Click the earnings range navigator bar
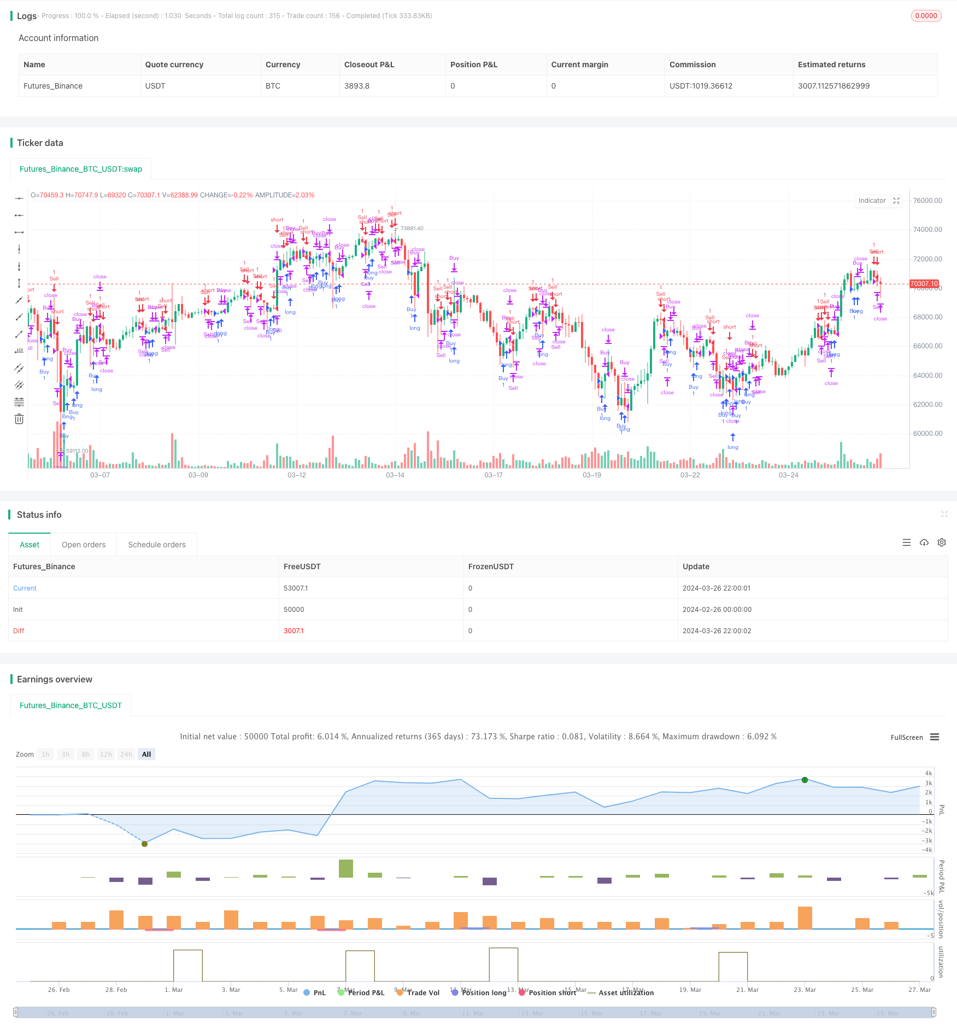Image resolution: width=957 pixels, height=1034 pixels. (475, 1012)
